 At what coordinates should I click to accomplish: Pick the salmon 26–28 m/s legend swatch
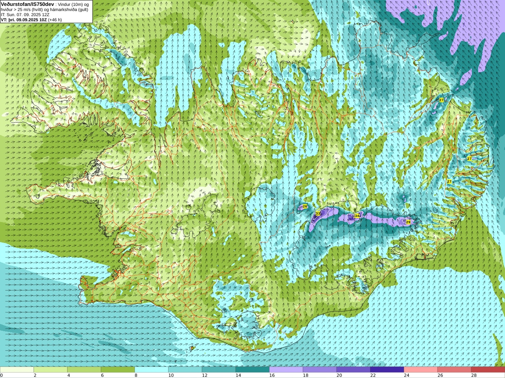[454, 370]
